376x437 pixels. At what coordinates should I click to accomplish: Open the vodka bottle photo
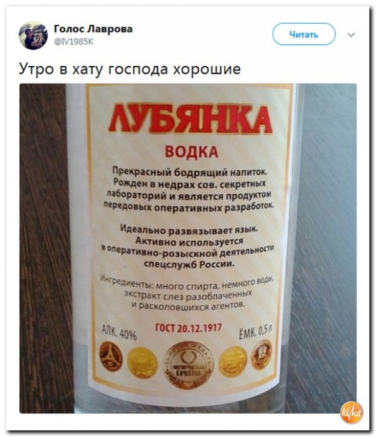[x=188, y=248]
